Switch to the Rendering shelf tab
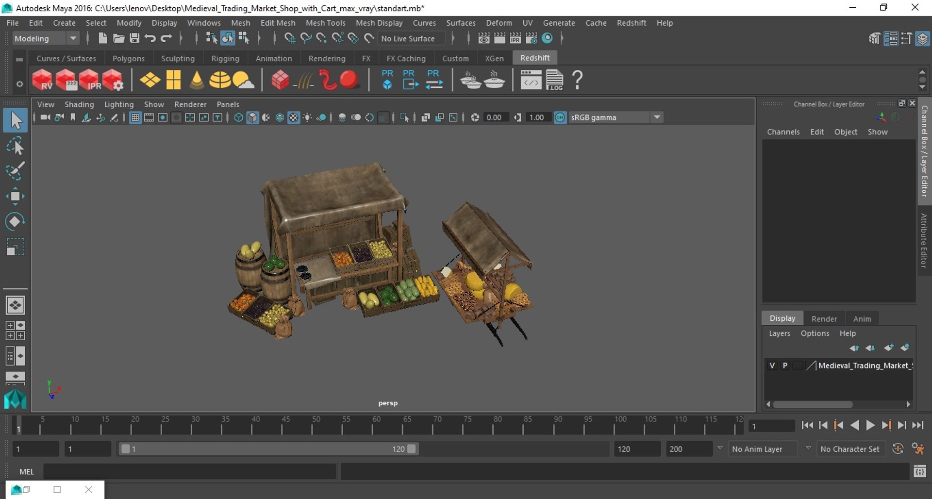This screenshot has height=499, width=932. (327, 58)
